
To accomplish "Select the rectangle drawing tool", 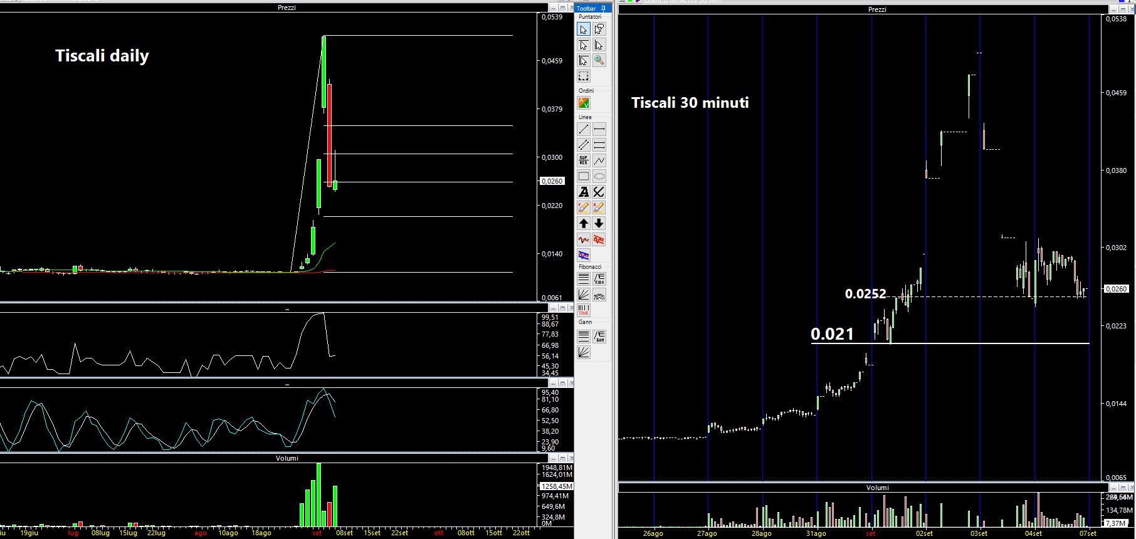I will pyautogui.click(x=584, y=176).
